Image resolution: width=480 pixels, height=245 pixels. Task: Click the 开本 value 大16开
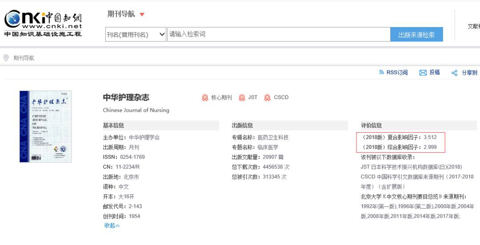click(x=126, y=197)
